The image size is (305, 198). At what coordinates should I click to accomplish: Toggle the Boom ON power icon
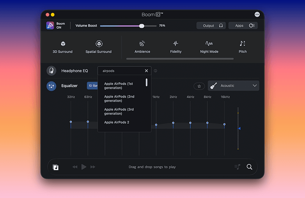[50, 25]
